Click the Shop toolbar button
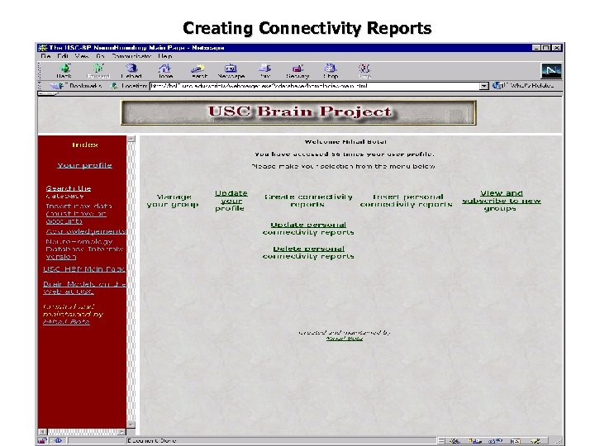 pyautogui.click(x=331, y=71)
